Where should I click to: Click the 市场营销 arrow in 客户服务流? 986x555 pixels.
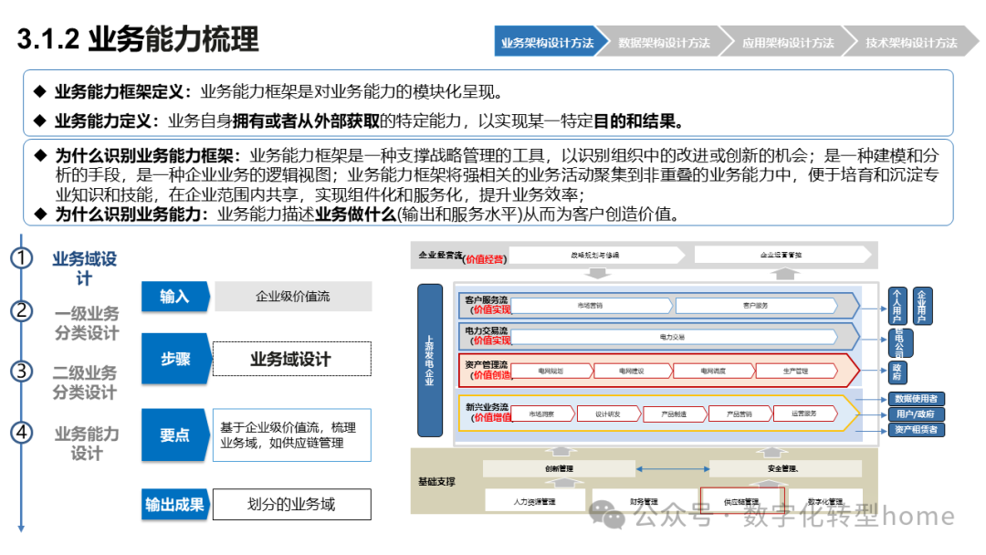592,306
